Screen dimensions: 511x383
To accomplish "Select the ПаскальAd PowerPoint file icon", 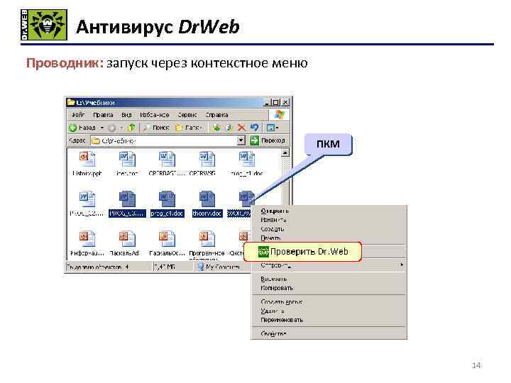I will tap(127, 239).
